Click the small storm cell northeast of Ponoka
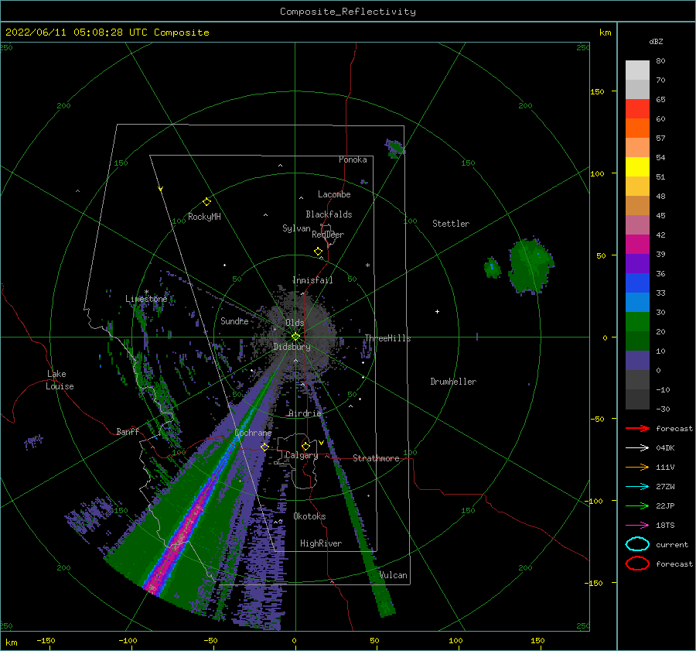Viewport: 696px width, 651px height. (394, 149)
